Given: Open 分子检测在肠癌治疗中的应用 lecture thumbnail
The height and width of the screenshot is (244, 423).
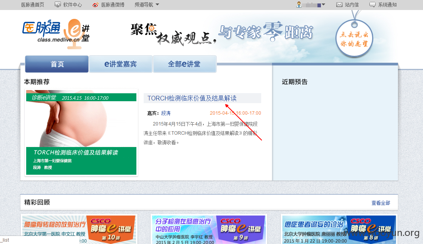Looking at the screenshot, I should pos(209,230).
